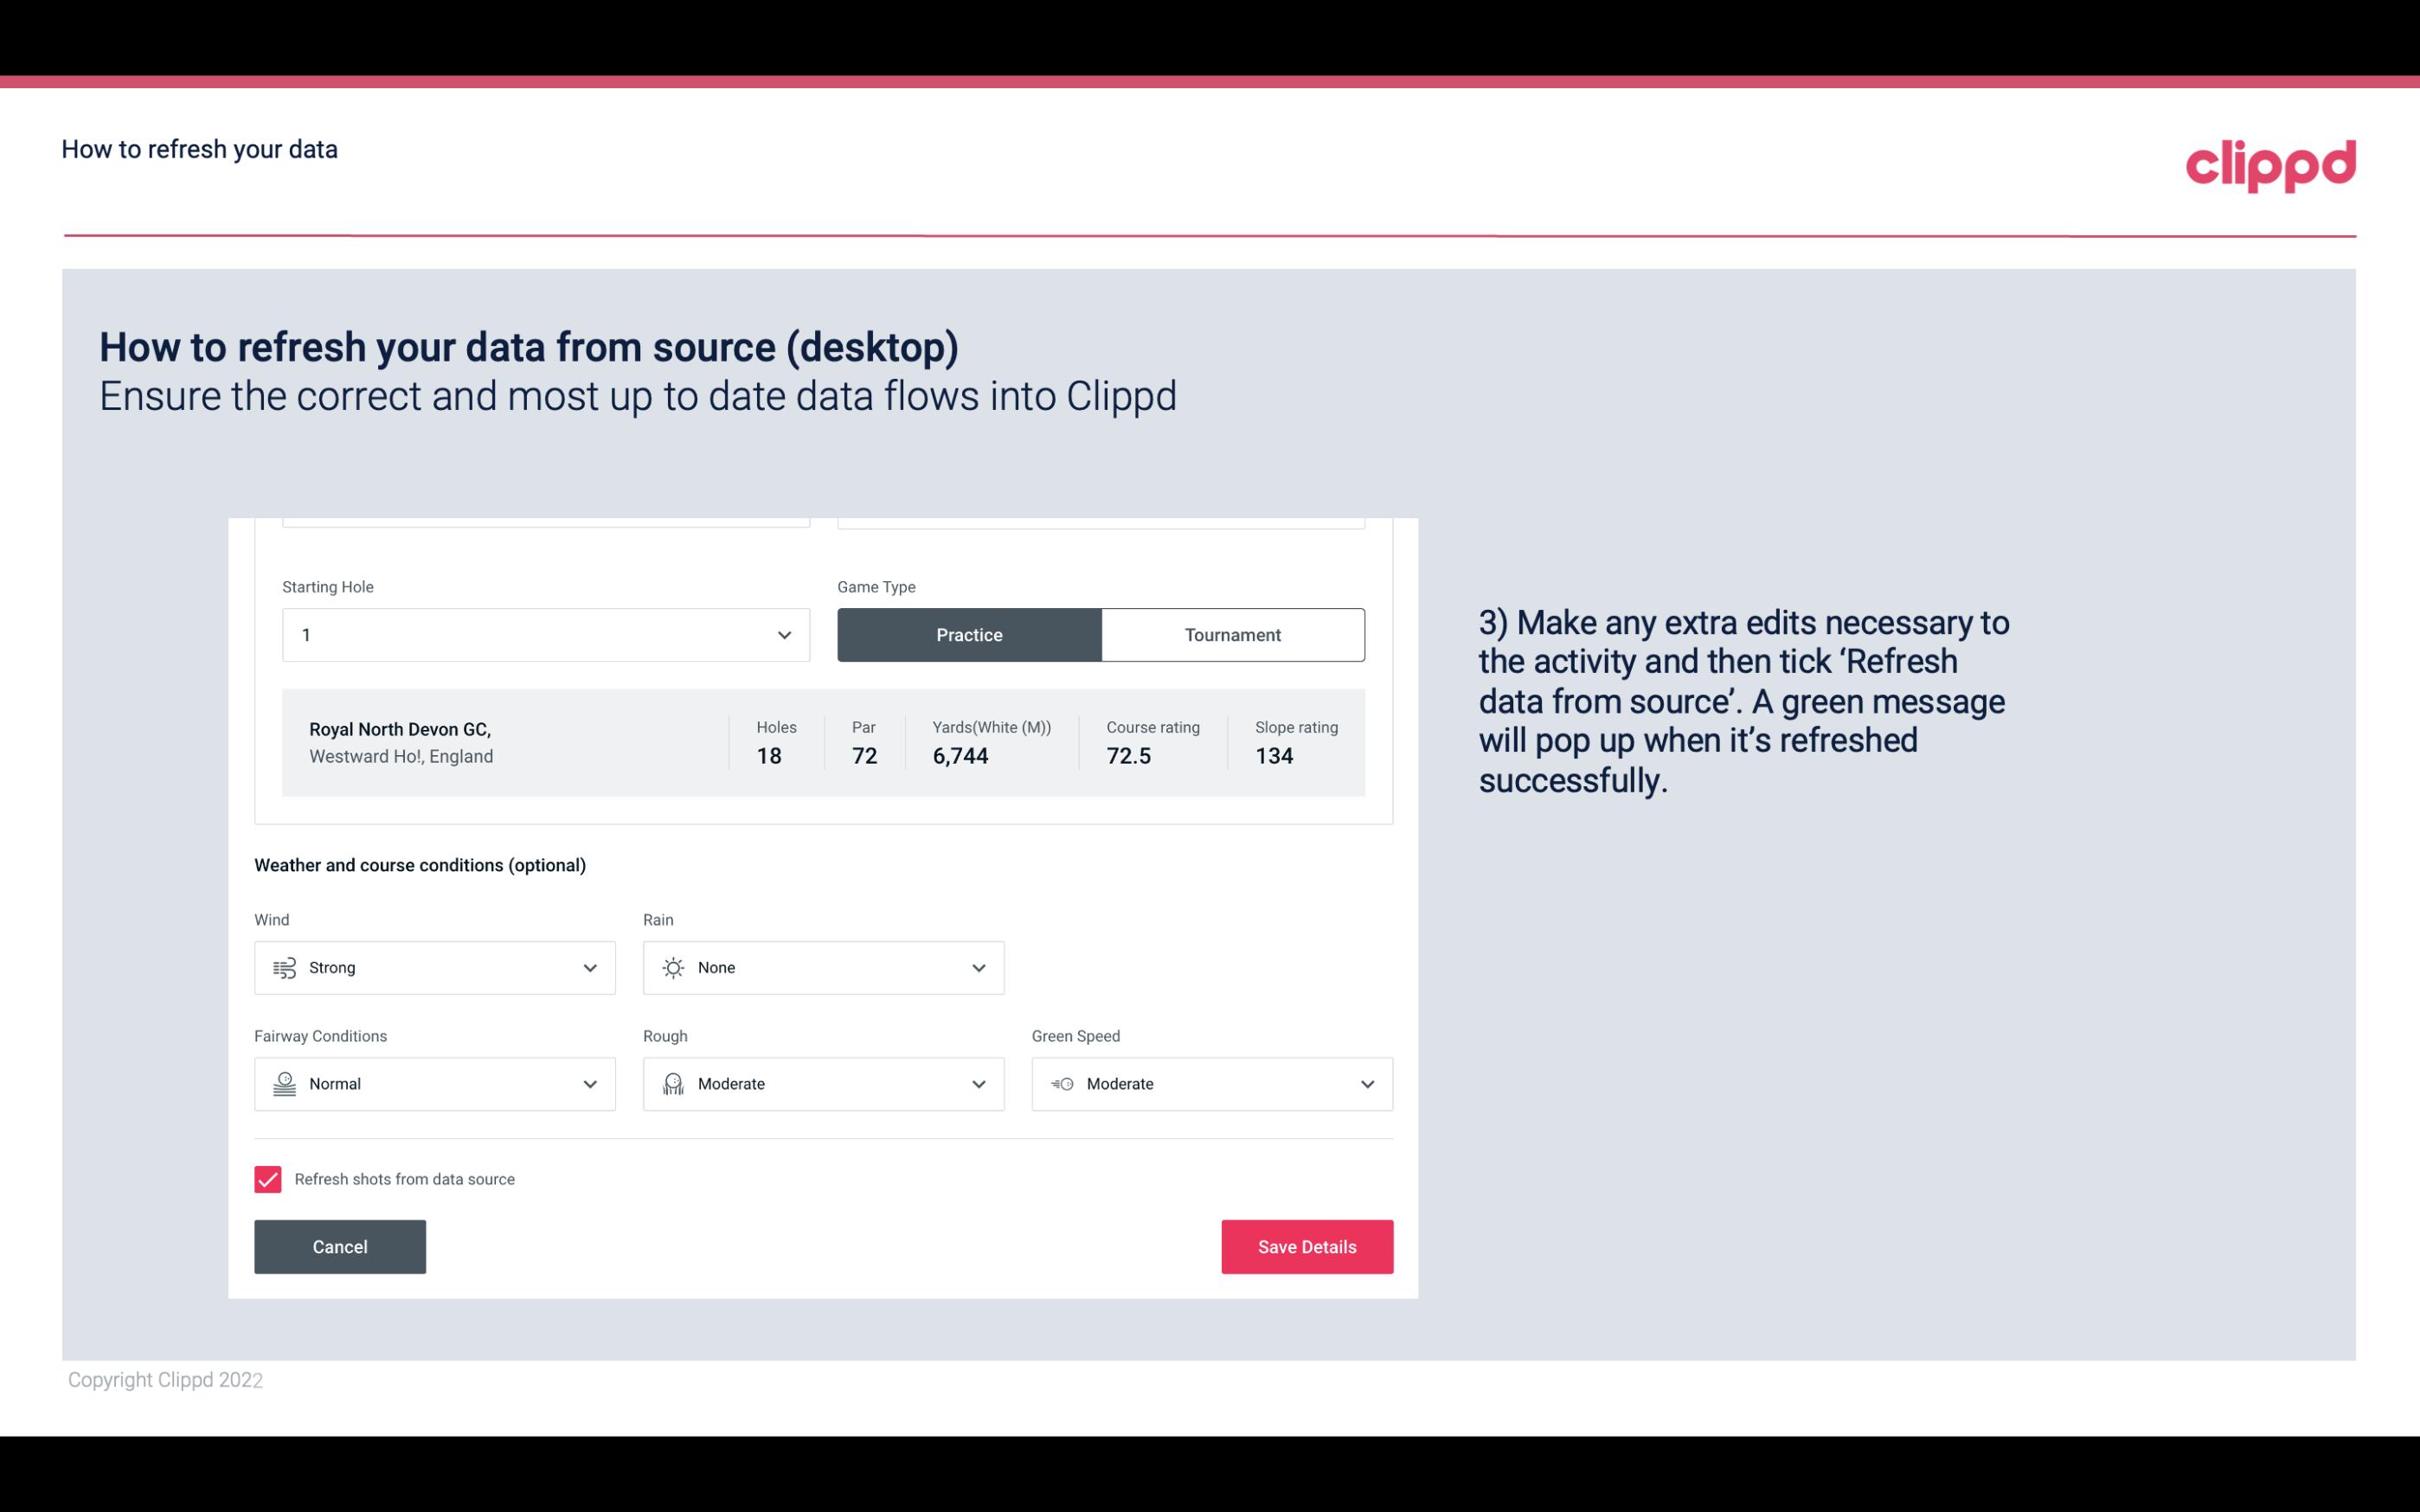The height and width of the screenshot is (1512, 2420).
Task: Select Practice game type toggle
Action: 969,634
